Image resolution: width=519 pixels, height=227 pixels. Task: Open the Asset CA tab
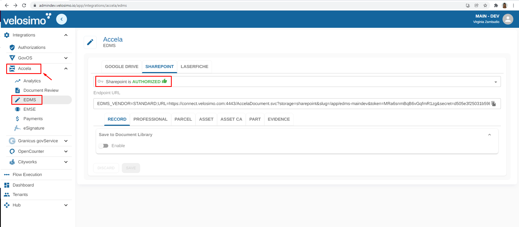tap(231, 119)
